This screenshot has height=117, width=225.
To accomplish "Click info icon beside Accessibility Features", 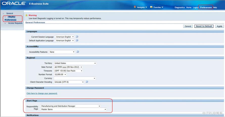I will 78,52.
